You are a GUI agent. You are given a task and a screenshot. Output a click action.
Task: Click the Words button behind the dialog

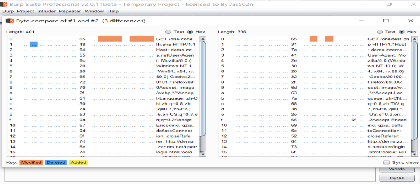pos(397,169)
